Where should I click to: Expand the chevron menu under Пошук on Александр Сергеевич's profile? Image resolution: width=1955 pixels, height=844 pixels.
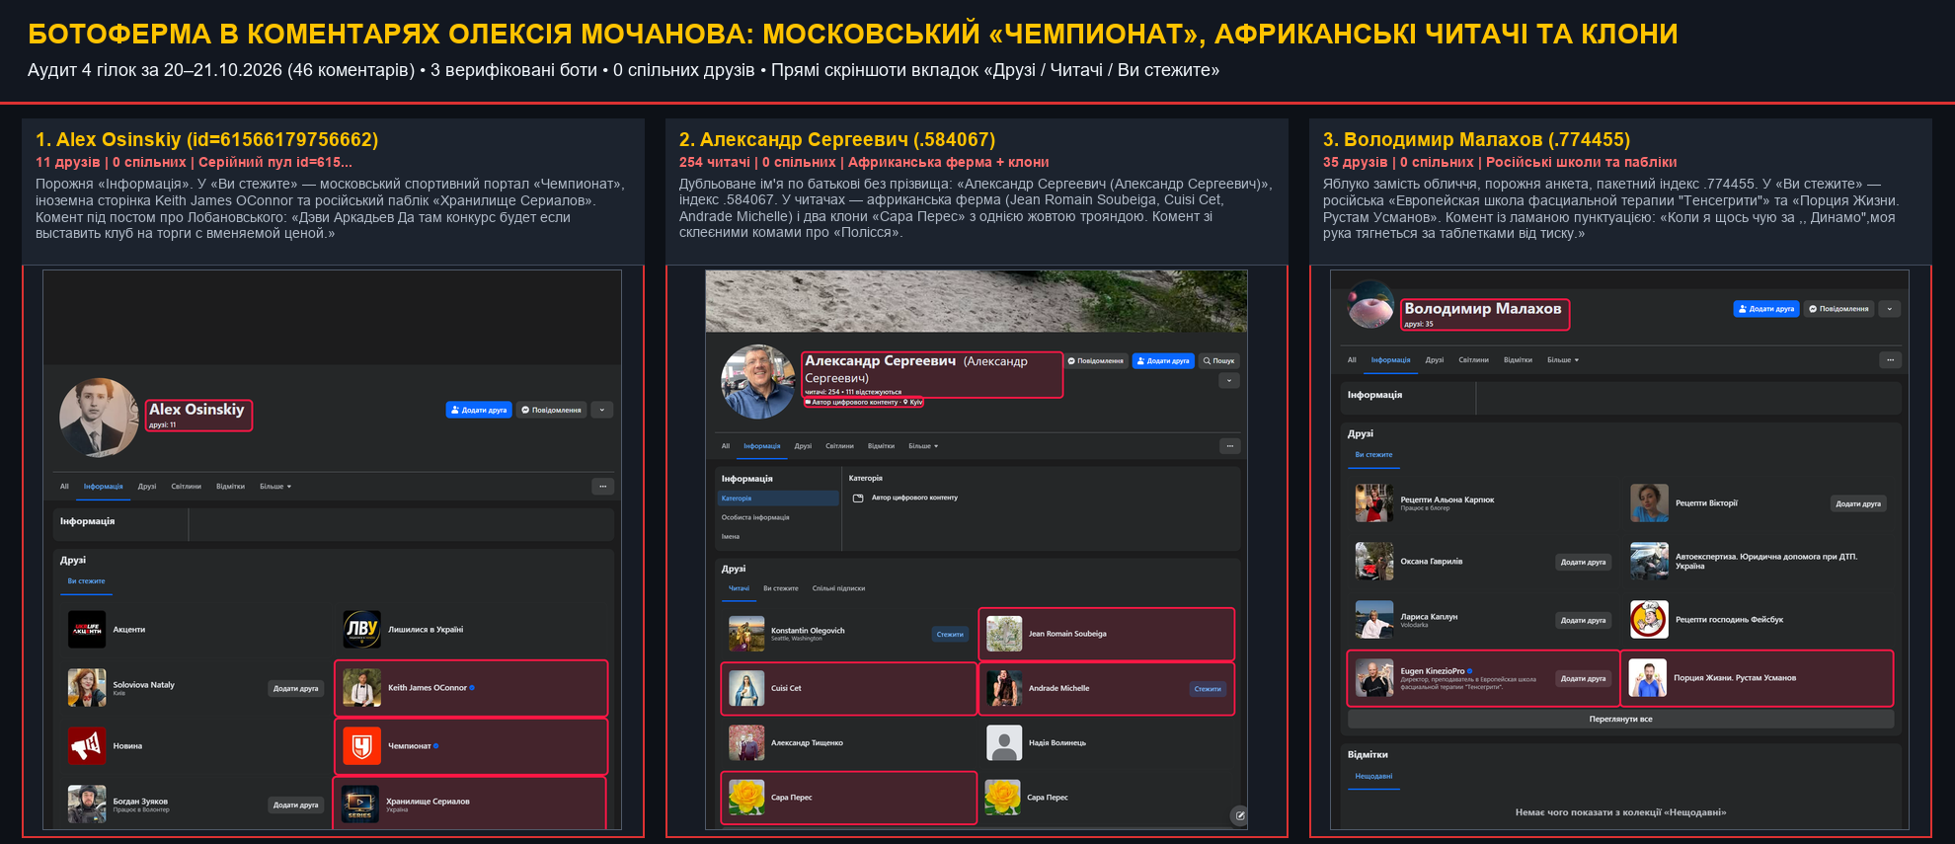tap(1229, 381)
